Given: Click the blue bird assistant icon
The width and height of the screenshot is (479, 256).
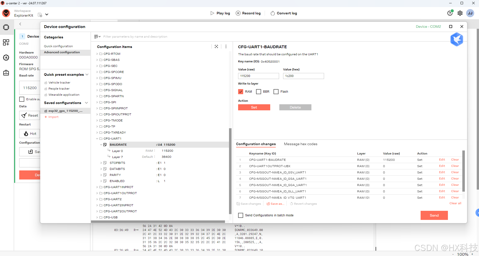Looking at the screenshot, I should point(457,39).
